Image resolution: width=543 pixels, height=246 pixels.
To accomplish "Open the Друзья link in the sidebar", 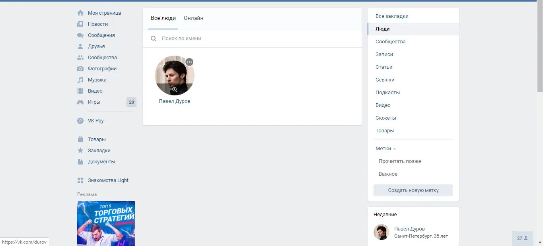I will tap(96, 46).
